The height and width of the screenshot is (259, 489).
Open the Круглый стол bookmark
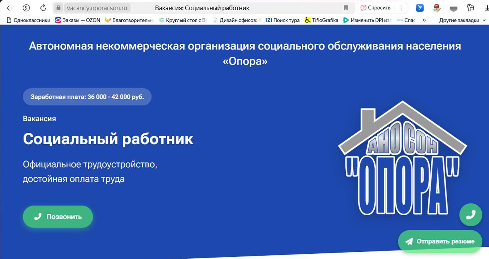(x=183, y=20)
